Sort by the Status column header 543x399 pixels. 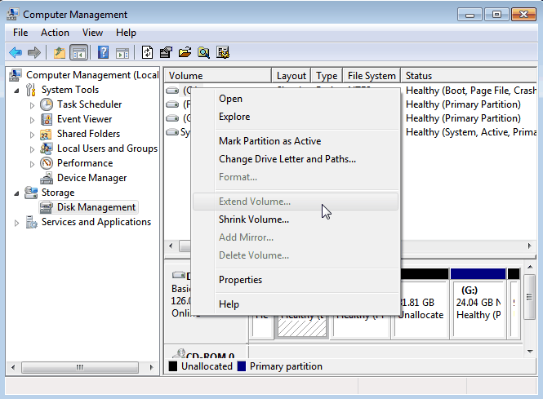pyautogui.click(x=469, y=75)
